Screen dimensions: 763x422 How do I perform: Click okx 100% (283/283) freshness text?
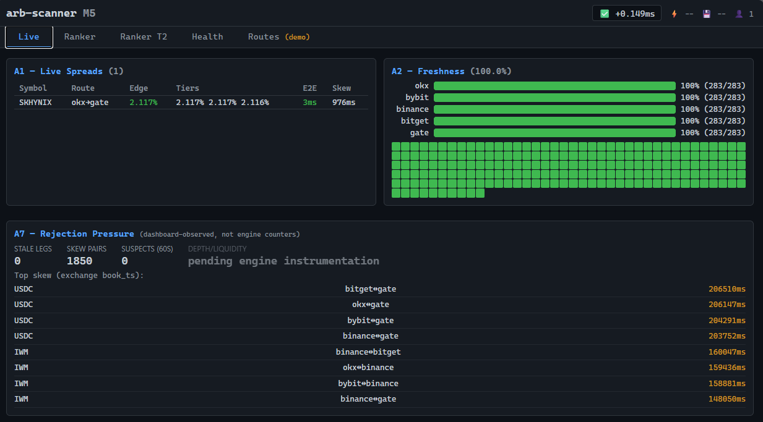[713, 86]
